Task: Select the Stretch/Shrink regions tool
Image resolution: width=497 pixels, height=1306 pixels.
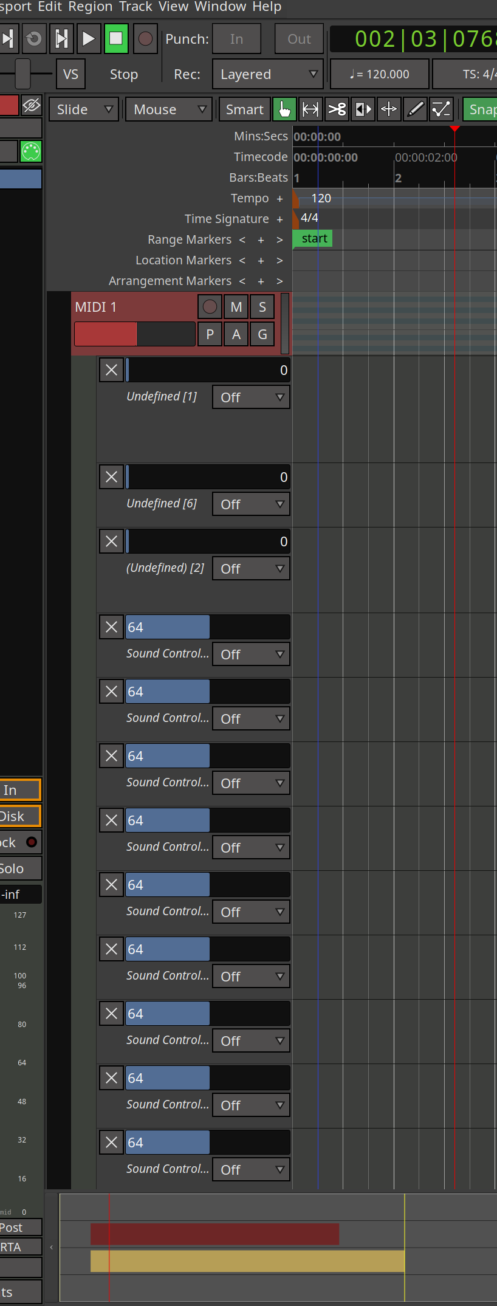Action: (363, 109)
